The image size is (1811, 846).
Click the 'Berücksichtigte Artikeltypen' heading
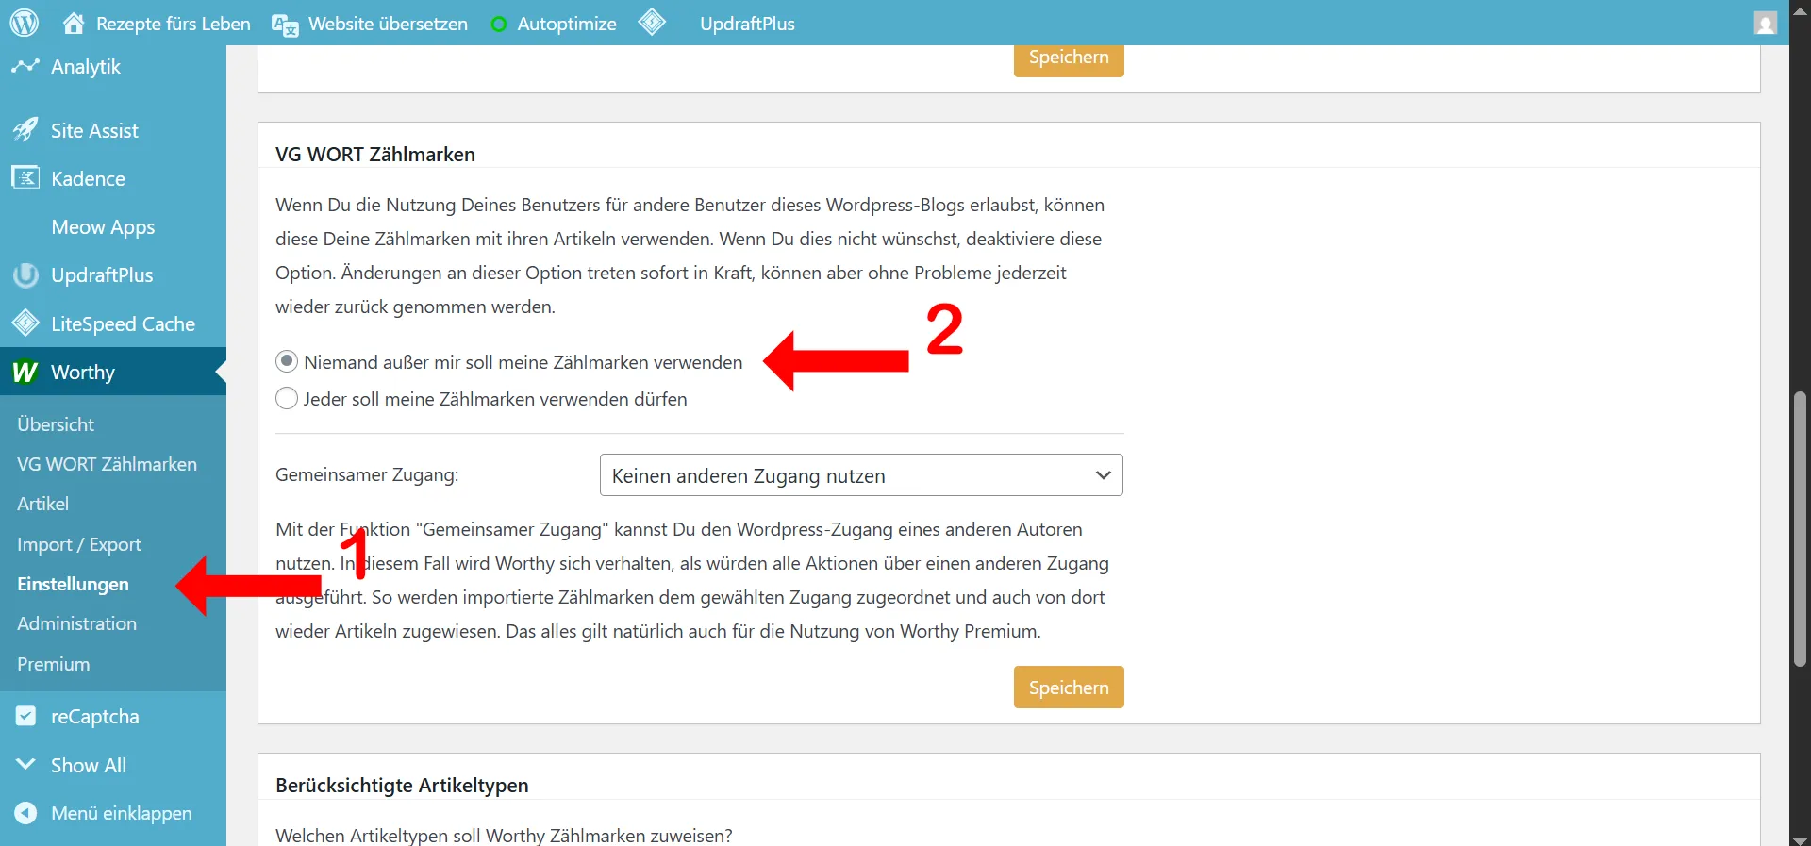click(402, 786)
